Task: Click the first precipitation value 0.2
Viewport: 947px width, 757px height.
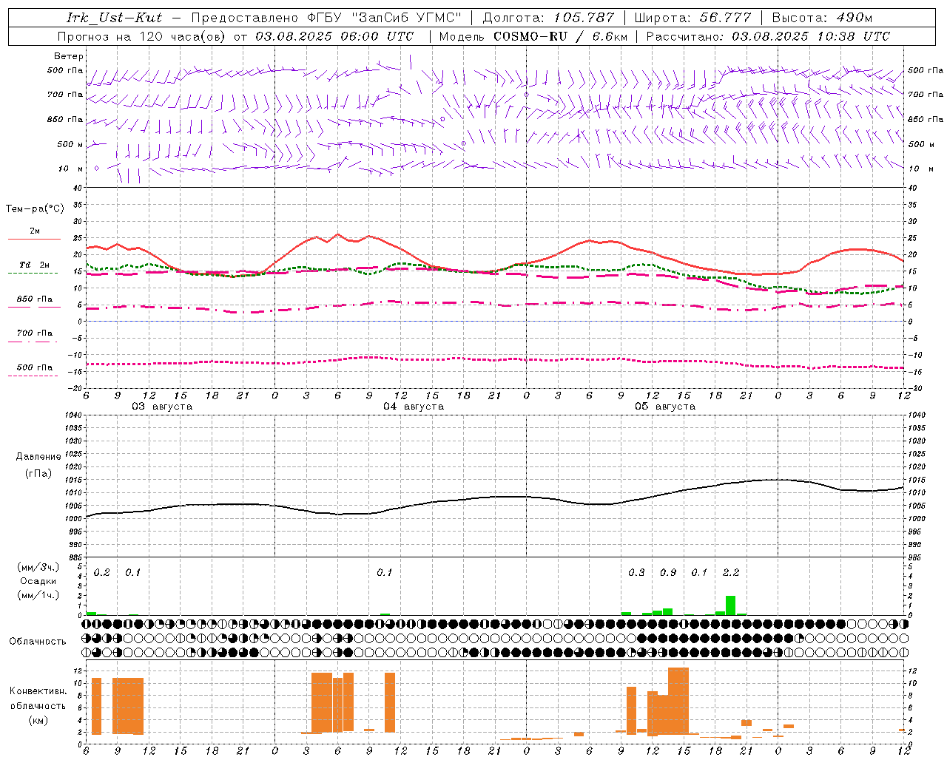Action: click(102, 573)
